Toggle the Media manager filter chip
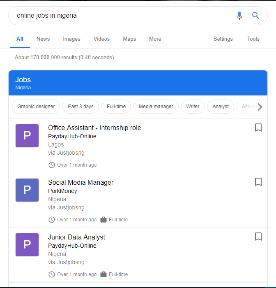The image size is (276, 288). tap(156, 107)
